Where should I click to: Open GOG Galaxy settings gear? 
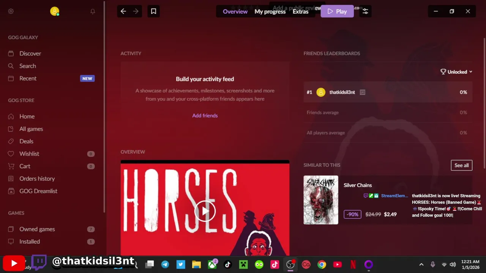coord(11,11)
